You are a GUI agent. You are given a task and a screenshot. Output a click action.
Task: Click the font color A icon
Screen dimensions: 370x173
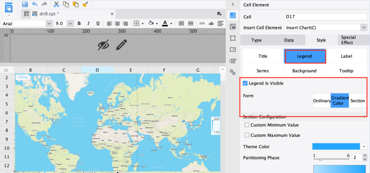coord(165,23)
